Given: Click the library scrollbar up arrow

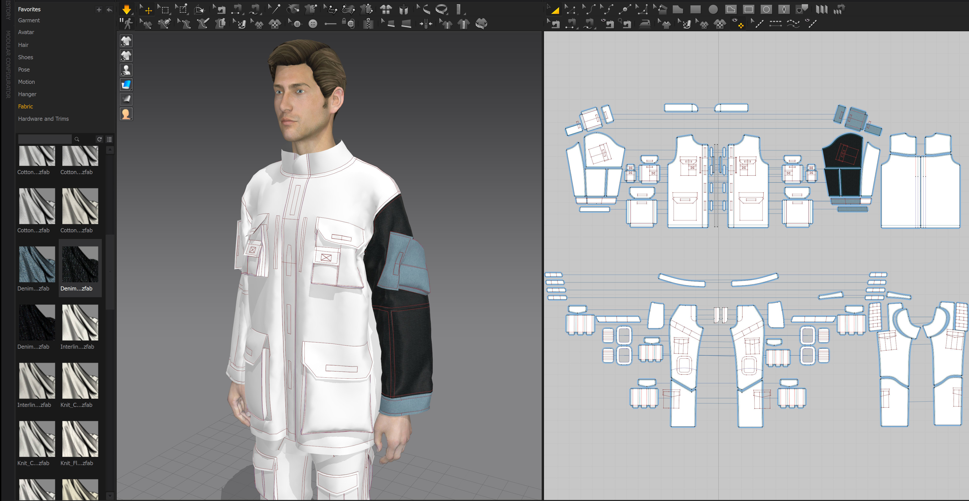Looking at the screenshot, I should (110, 150).
